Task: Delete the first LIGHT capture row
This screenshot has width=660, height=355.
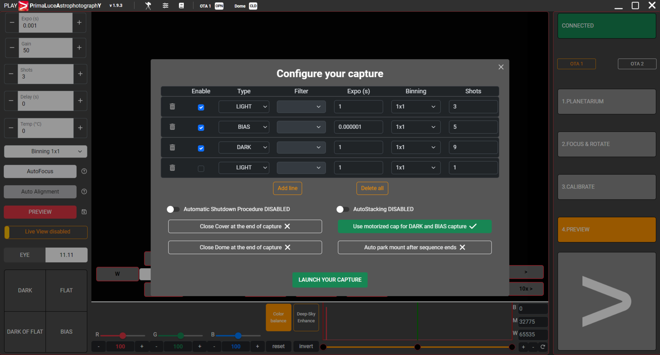Action: tap(172, 107)
